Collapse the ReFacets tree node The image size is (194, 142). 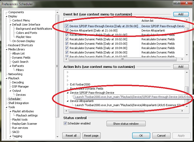tap(10, 66)
